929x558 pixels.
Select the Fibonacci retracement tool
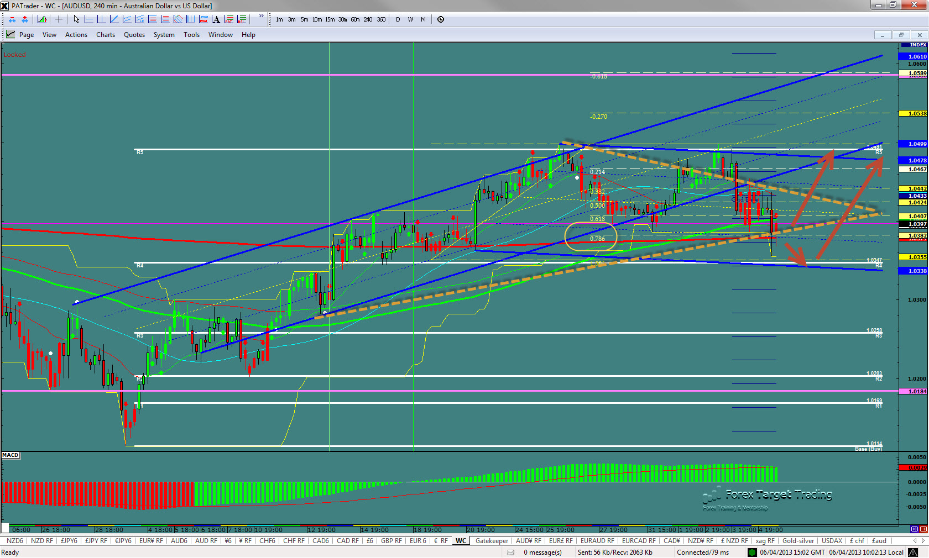click(152, 19)
